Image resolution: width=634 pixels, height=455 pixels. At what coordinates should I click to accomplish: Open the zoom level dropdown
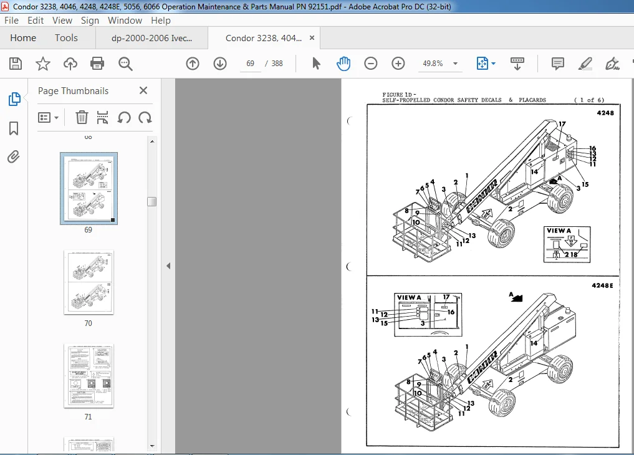(455, 64)
